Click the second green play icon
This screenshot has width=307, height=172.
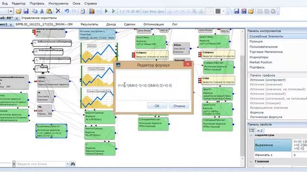coord(113,11)
